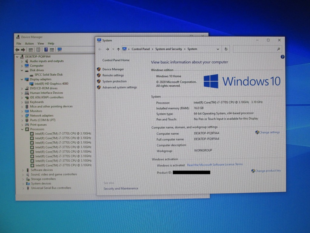
Task: Click the icon beside Ports (COM & LPT)
Action: (27, 120)
